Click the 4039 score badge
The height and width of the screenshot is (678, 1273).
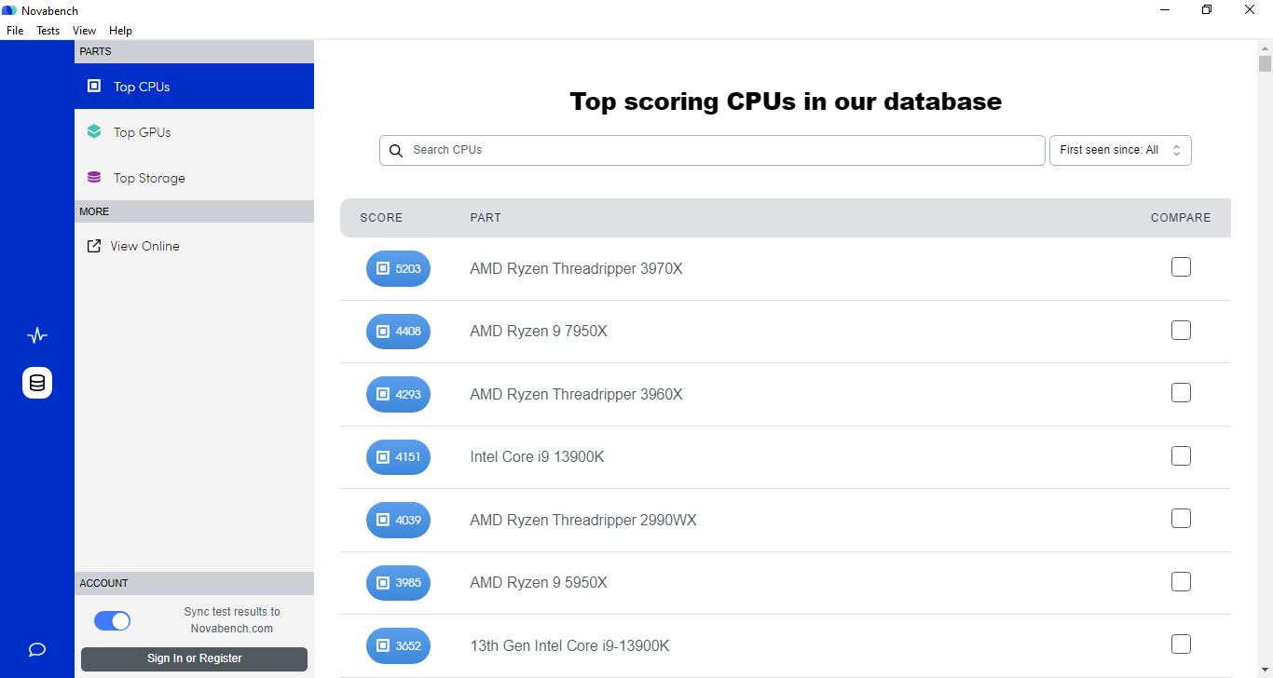click(x=398, y=520)
